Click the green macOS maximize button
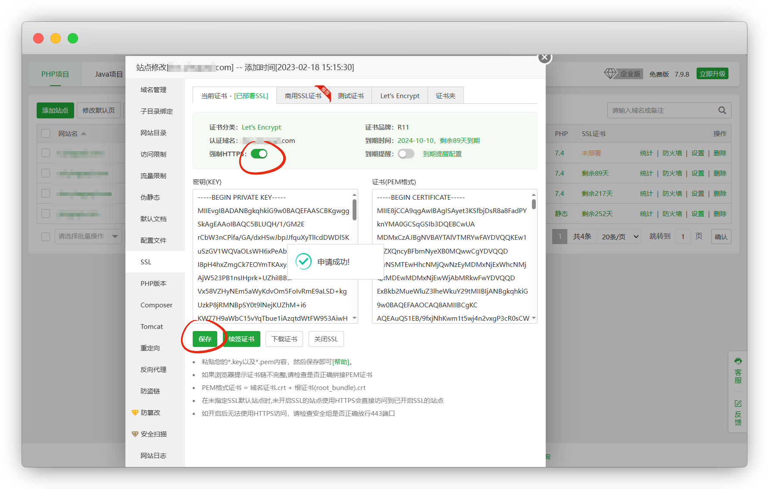Viewport: 769px width, 489px height. (x=73, y=38)
